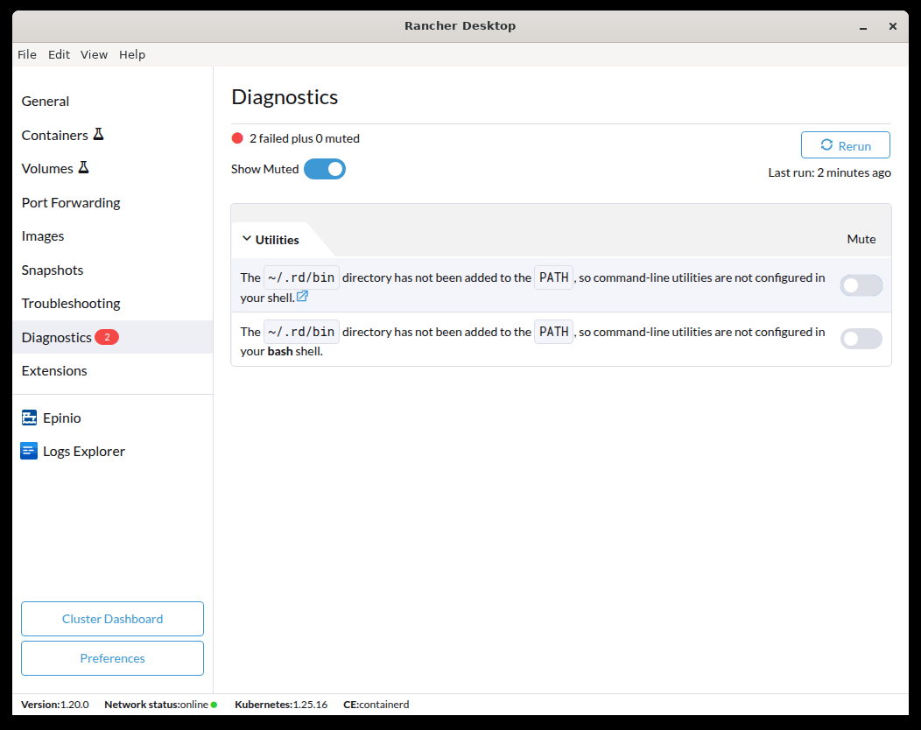Click the Rerun button
This screenshot has width=921, height=730.
(845, 144)
